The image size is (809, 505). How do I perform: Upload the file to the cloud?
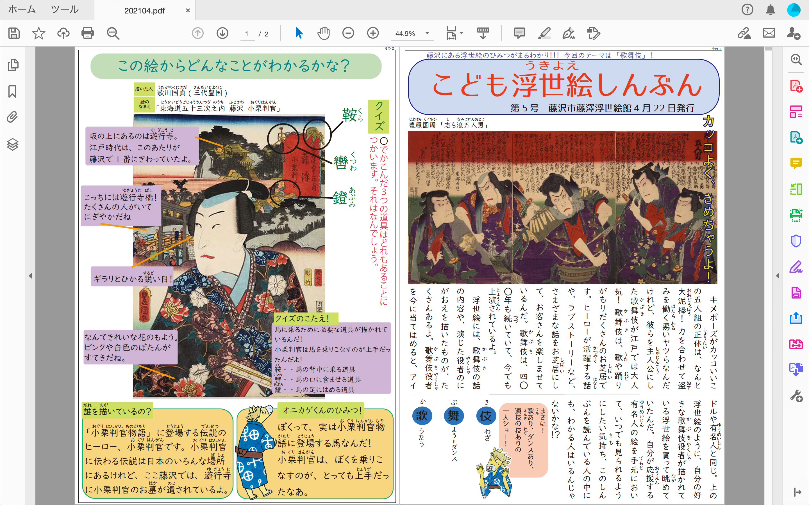[x=63, y=33]
